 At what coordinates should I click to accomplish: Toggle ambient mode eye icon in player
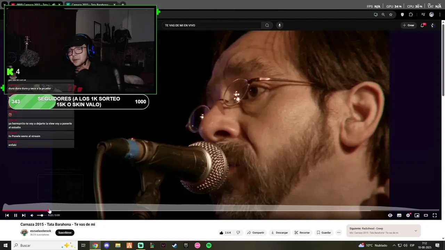pos(390,215)
